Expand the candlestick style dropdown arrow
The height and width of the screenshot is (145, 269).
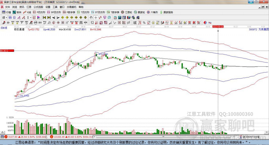point(31,18)
